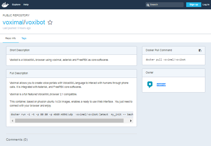Click the horizontal scrollbar thumb under docker run

(69, 121)
